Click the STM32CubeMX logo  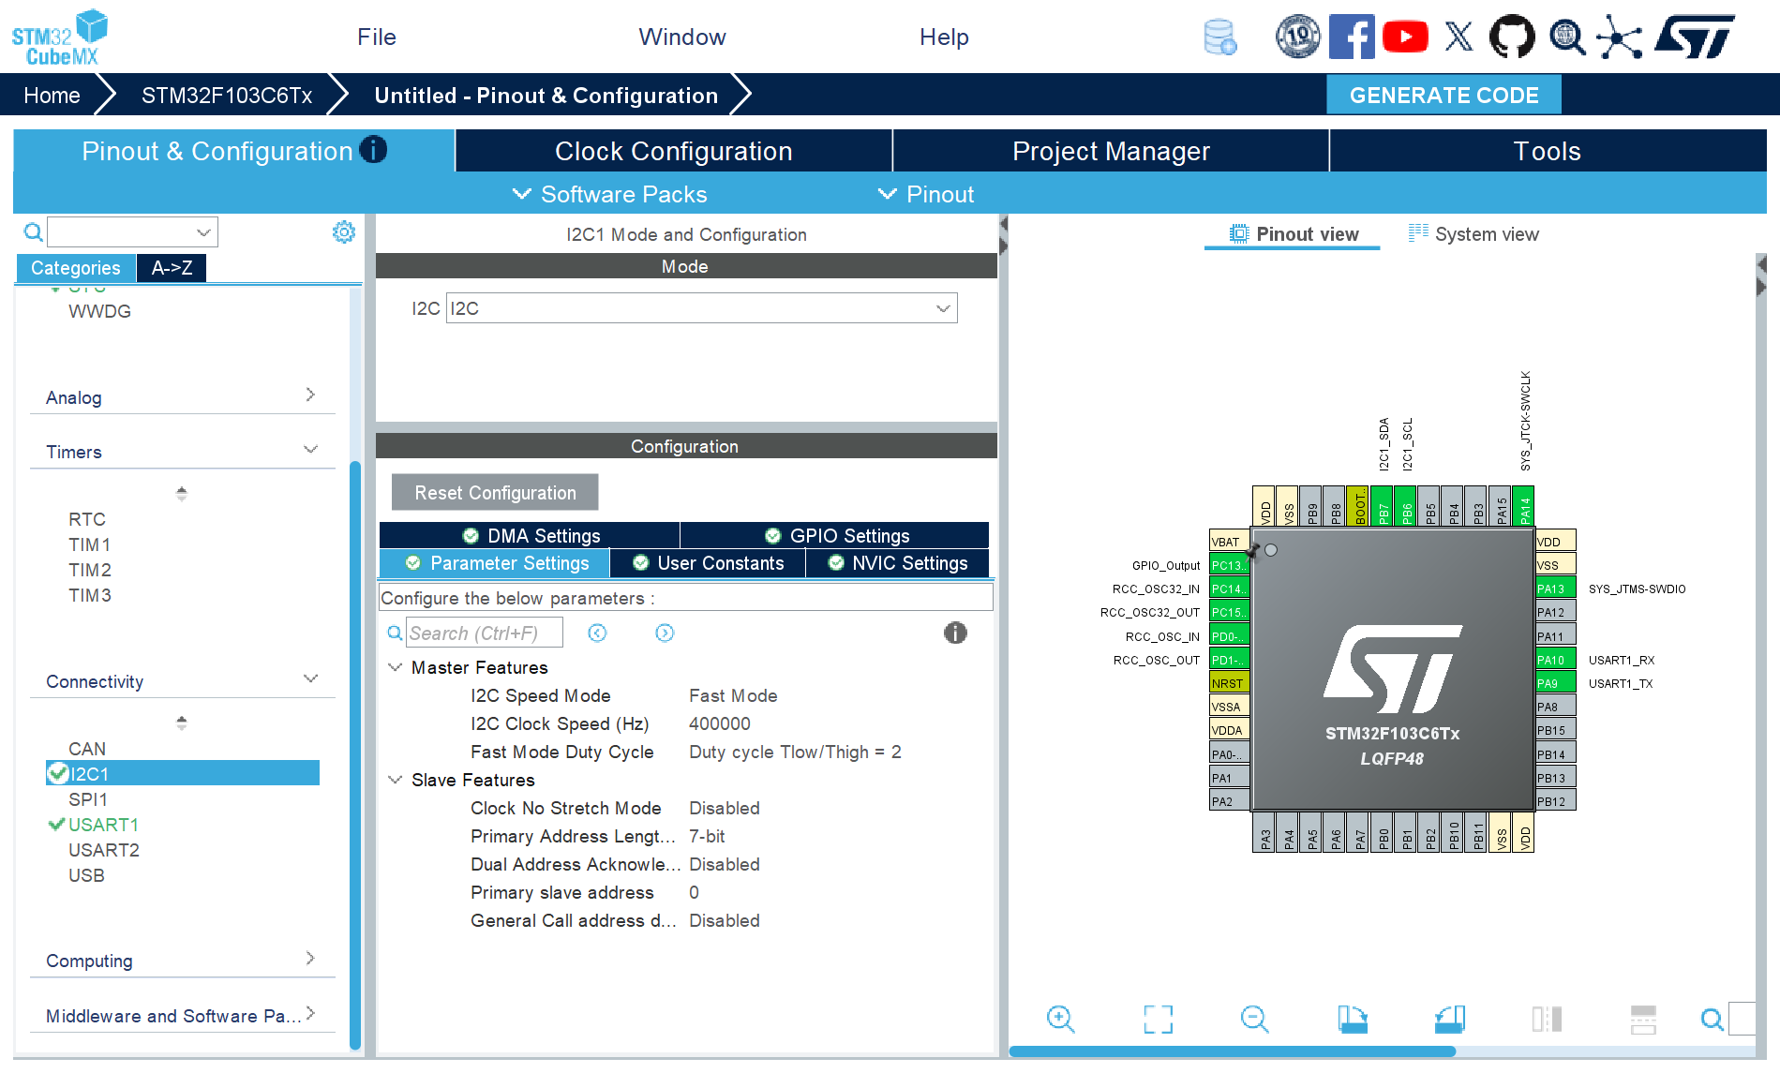point(59,37)
